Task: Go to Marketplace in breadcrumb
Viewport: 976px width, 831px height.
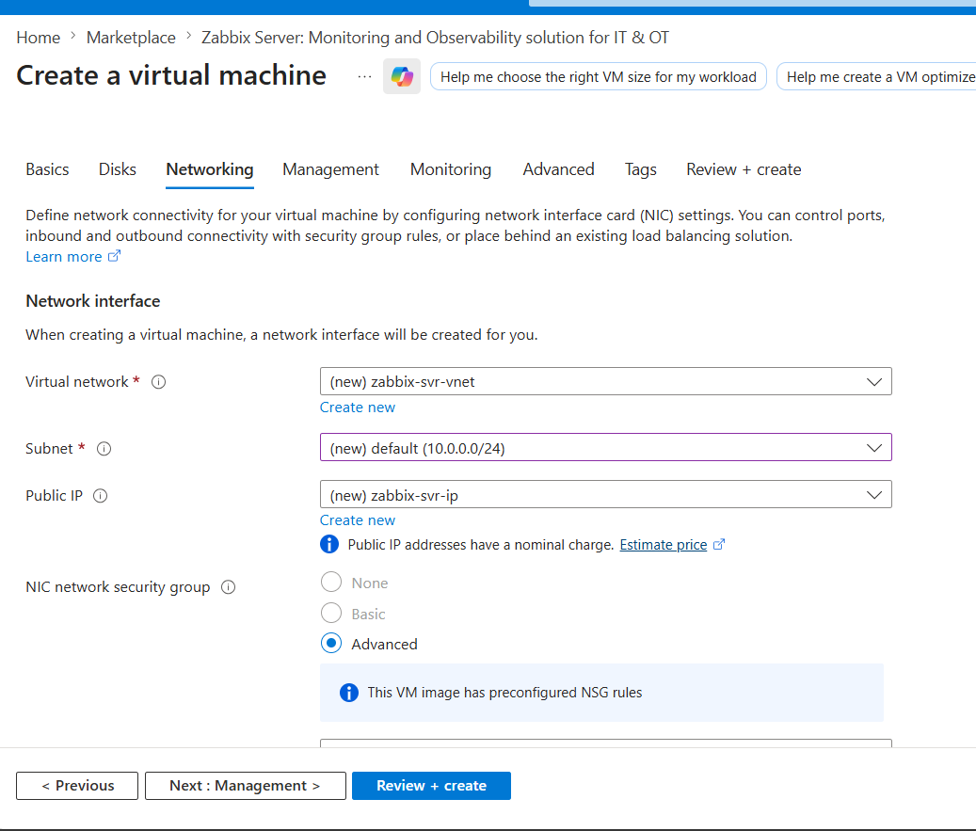Action: pyautogui.click(x=131, y=38)
